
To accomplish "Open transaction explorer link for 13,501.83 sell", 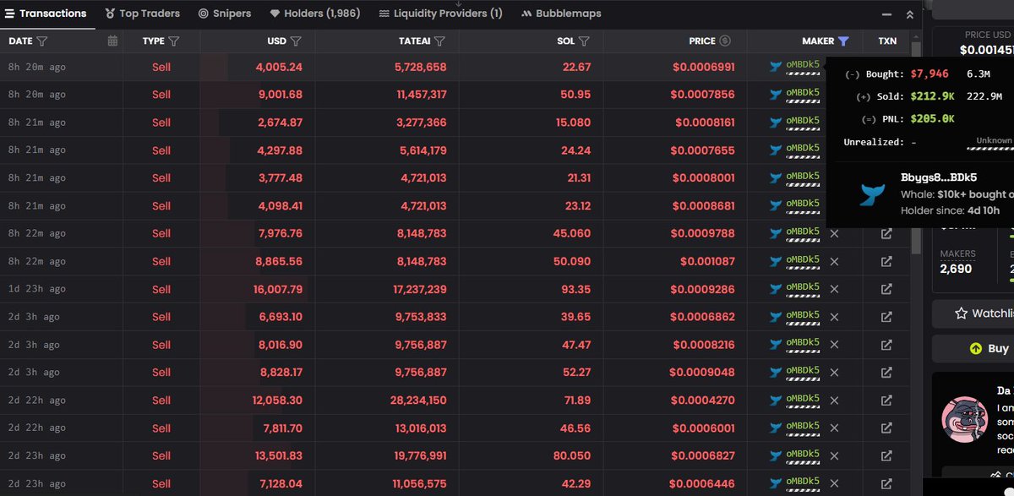I will click(x=886, y=456).
